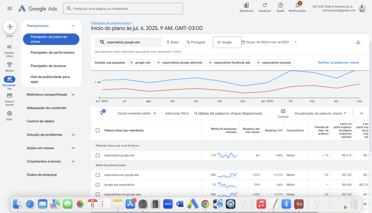The image size is (372, 213).
Task: Click the 'especialista google ads' keyword input
Action: [x=128, y=42]
